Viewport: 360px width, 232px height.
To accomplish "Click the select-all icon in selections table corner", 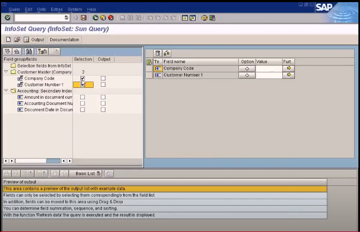I will [x=149, y=62].
